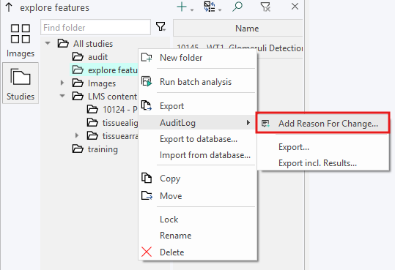395x270 pixels.
Task: Switch to the Images view
Action: click(x=21, y=41)
